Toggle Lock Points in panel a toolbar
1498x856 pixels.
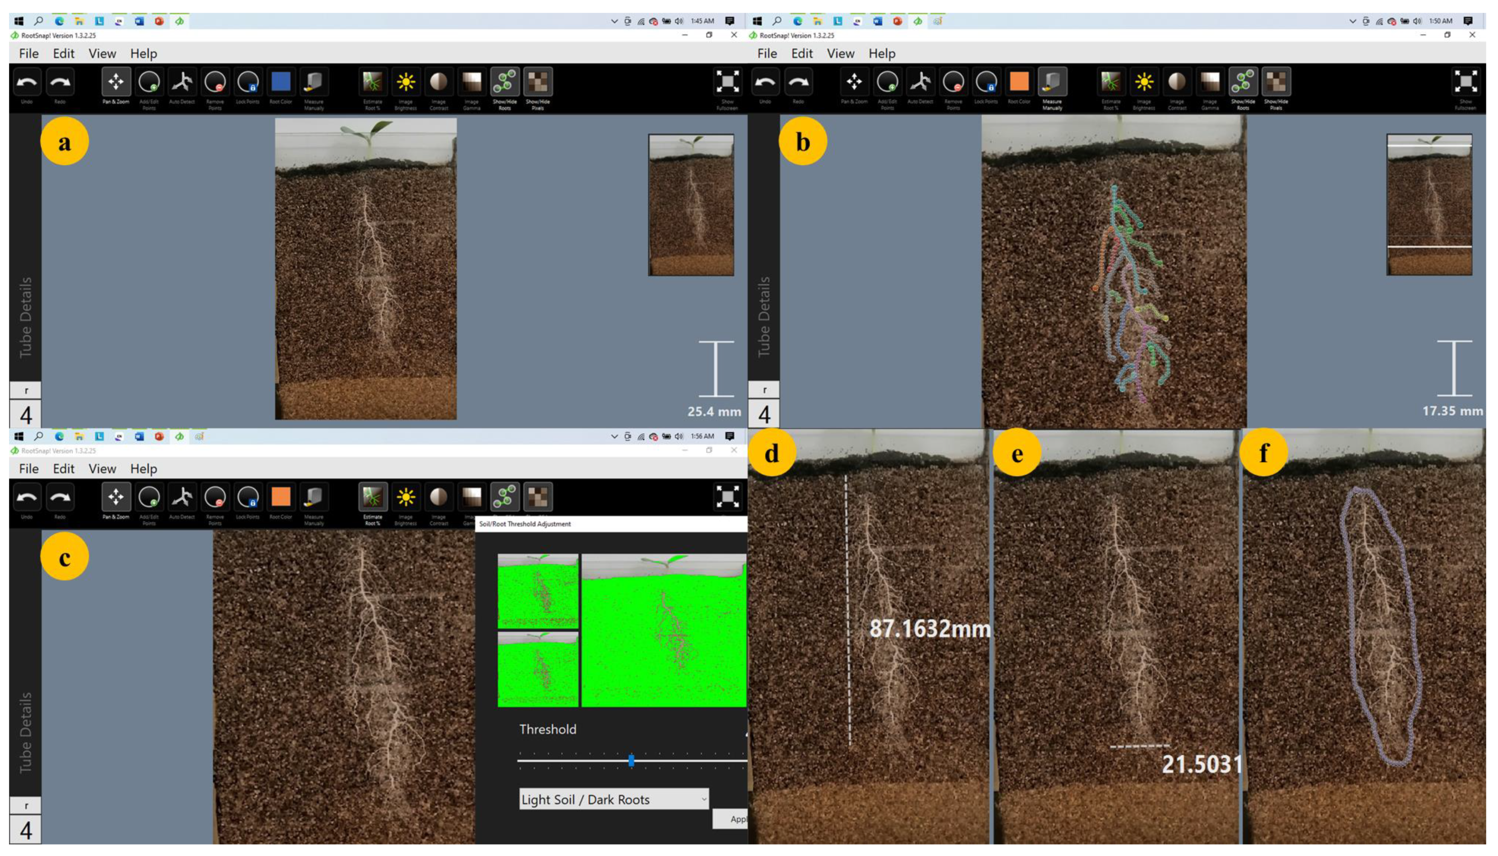pyautogui.click(x=248, y=82)
